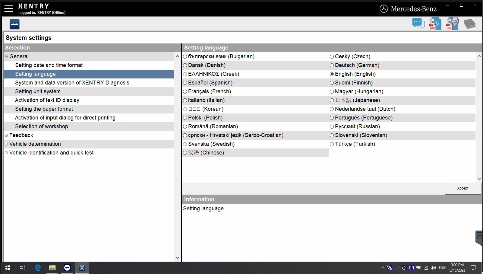Open the blue chat bubbles feedback icon
The height and width of the screenshot is (274, 483).
[x=418, y=24]
